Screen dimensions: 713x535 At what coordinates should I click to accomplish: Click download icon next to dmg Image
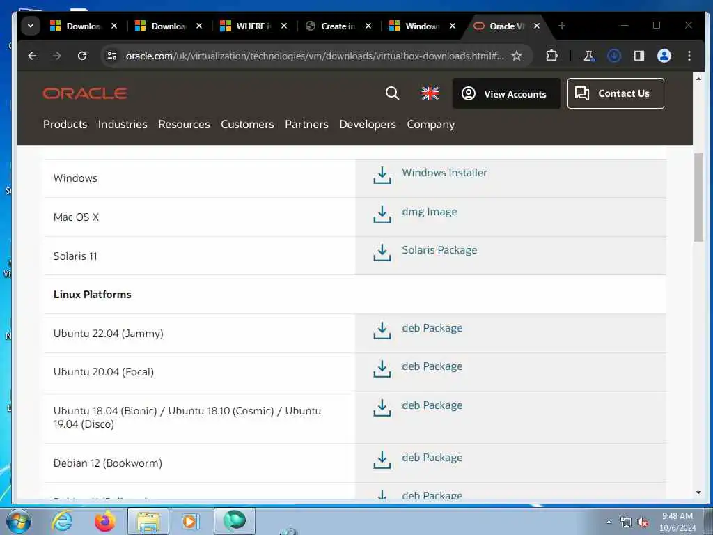pos(382,214)
